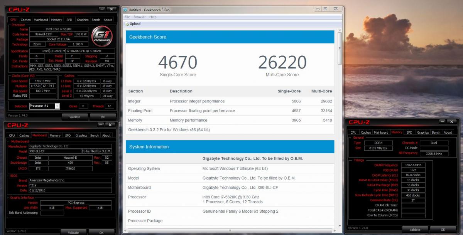Maximize the Geekbench window
Viewport: 463px width, 235px height.
[326, 8]
